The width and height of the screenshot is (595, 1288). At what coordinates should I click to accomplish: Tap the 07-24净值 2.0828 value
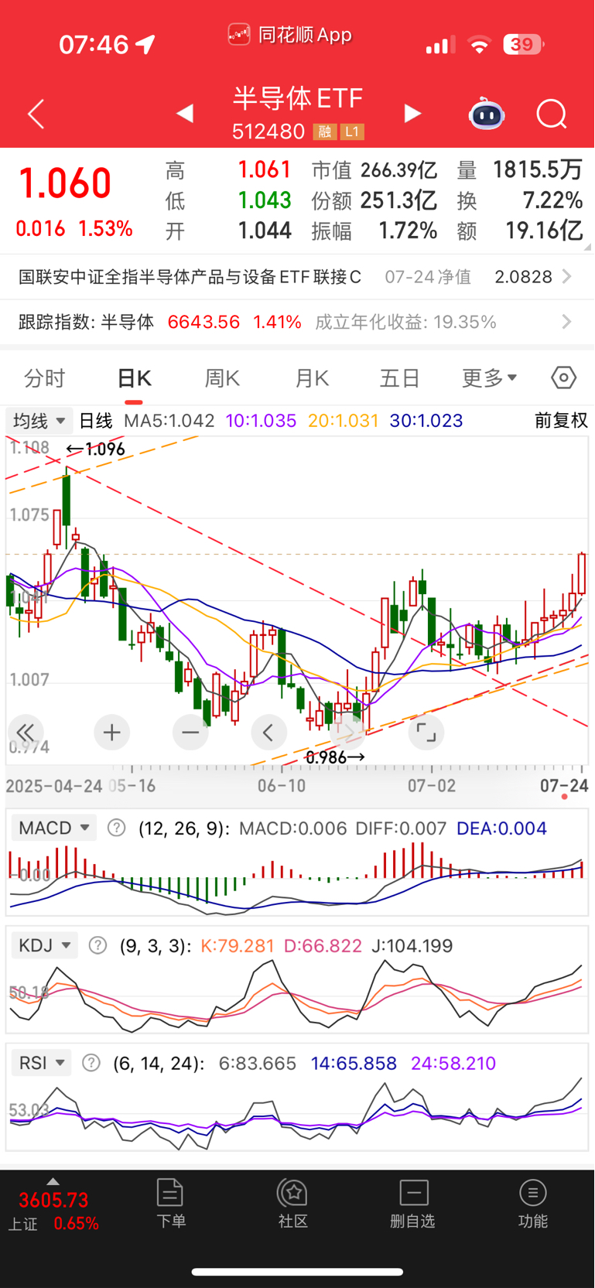[469, 277]
